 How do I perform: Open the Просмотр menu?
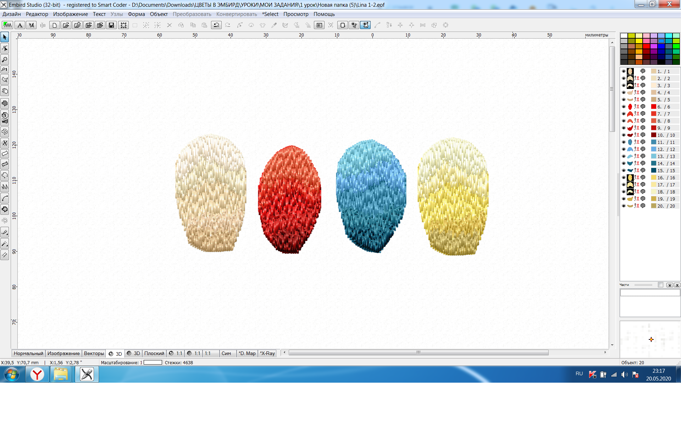pos(296,14)
